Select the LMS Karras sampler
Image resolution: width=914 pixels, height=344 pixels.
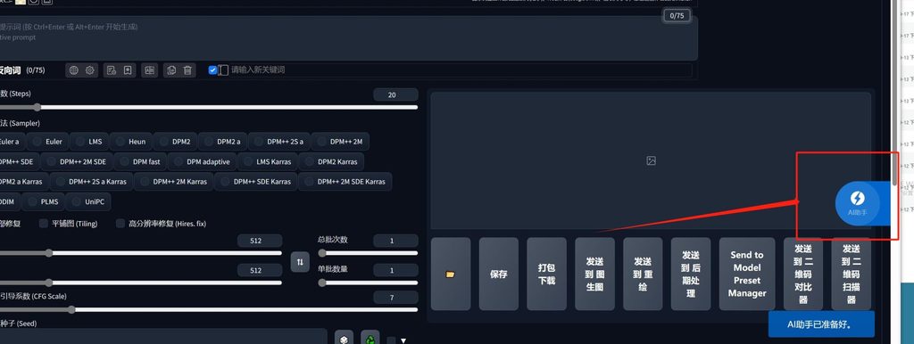(268, 162)
